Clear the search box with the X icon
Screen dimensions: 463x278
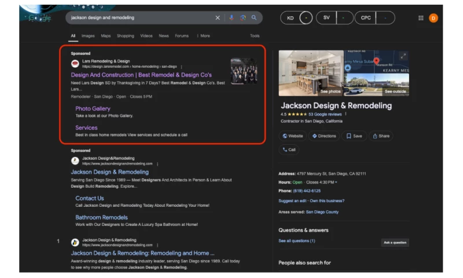tap(218, 18)
